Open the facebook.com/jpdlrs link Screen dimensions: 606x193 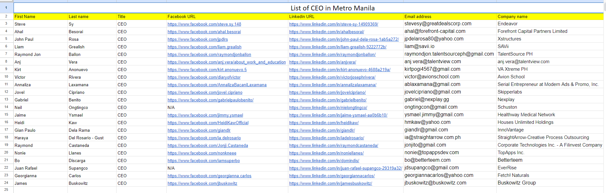coord(198,39)
